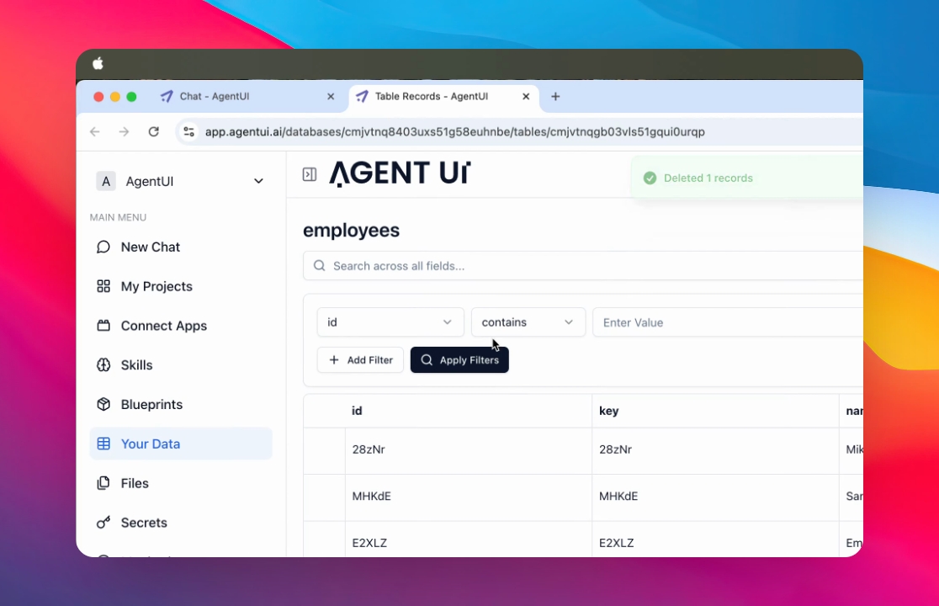Click the Files document icon
The height and width of the screenshot is (606, 939).
click(x=103, y=483)
